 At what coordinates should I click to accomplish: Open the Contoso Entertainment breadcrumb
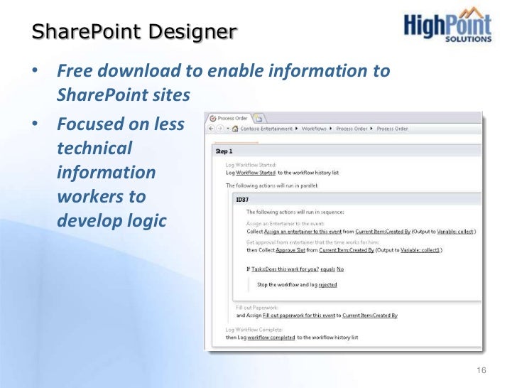[x=266, y=129]
